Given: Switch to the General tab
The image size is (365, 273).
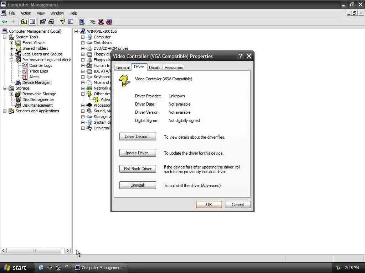Looking at the screenshot, I should [123, 68].
